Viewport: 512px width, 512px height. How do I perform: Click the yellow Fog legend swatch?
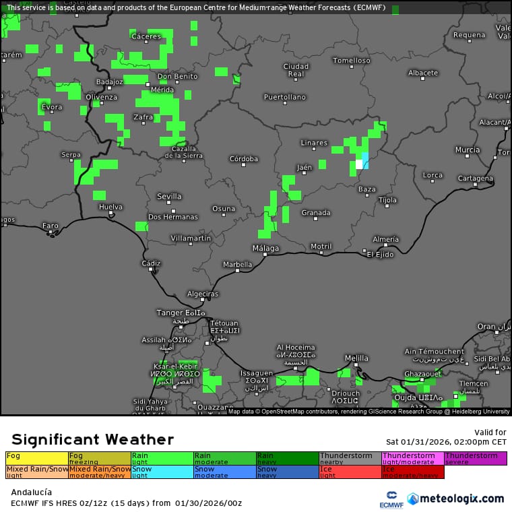coord(36,458)
